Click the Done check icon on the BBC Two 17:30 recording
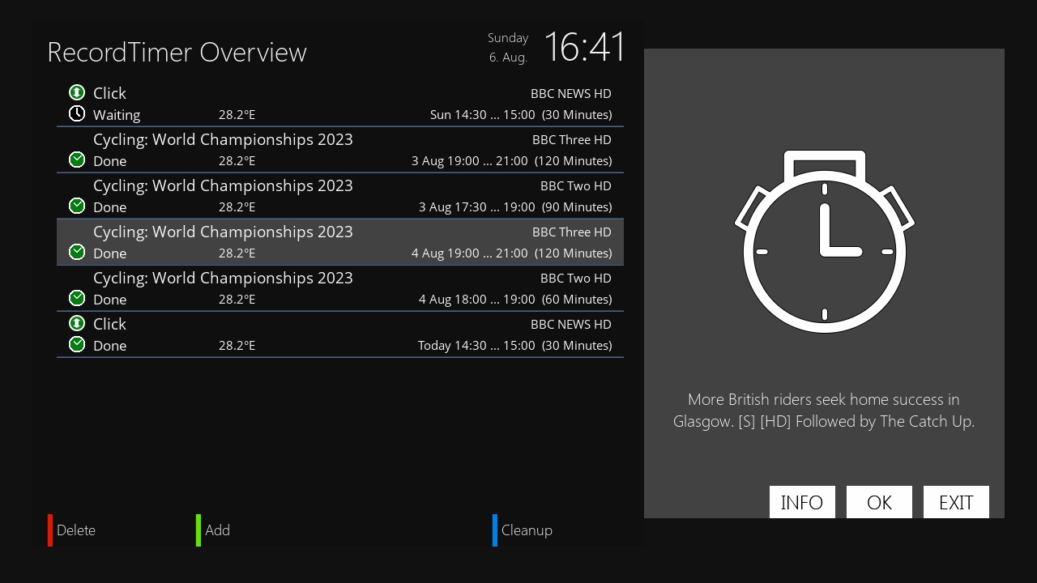Image resolution: width=1037 pixels, height=583 pixels. [x=77, y=206]
